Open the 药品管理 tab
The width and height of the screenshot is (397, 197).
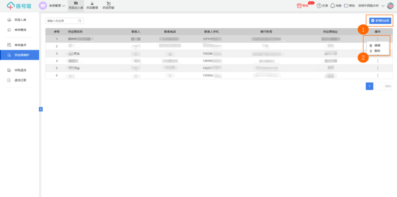92,5
